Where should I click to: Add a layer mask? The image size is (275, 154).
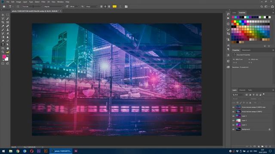[255, 146]
